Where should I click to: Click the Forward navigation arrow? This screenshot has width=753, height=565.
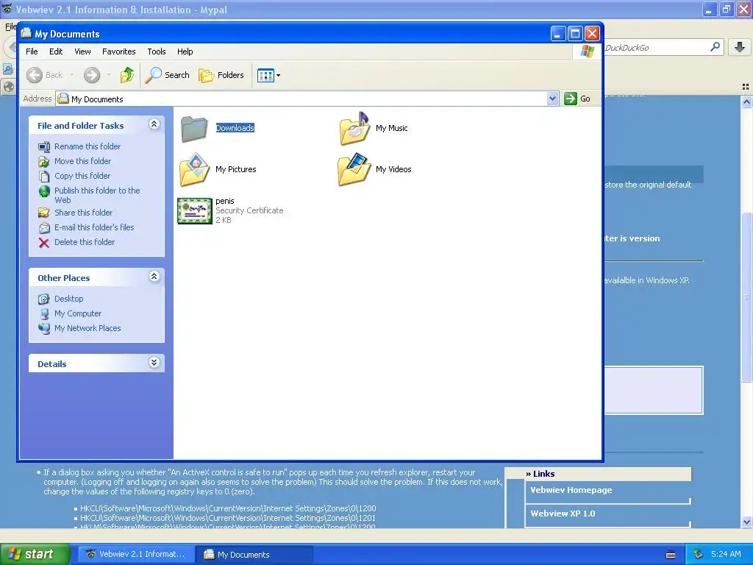point(92,75)
